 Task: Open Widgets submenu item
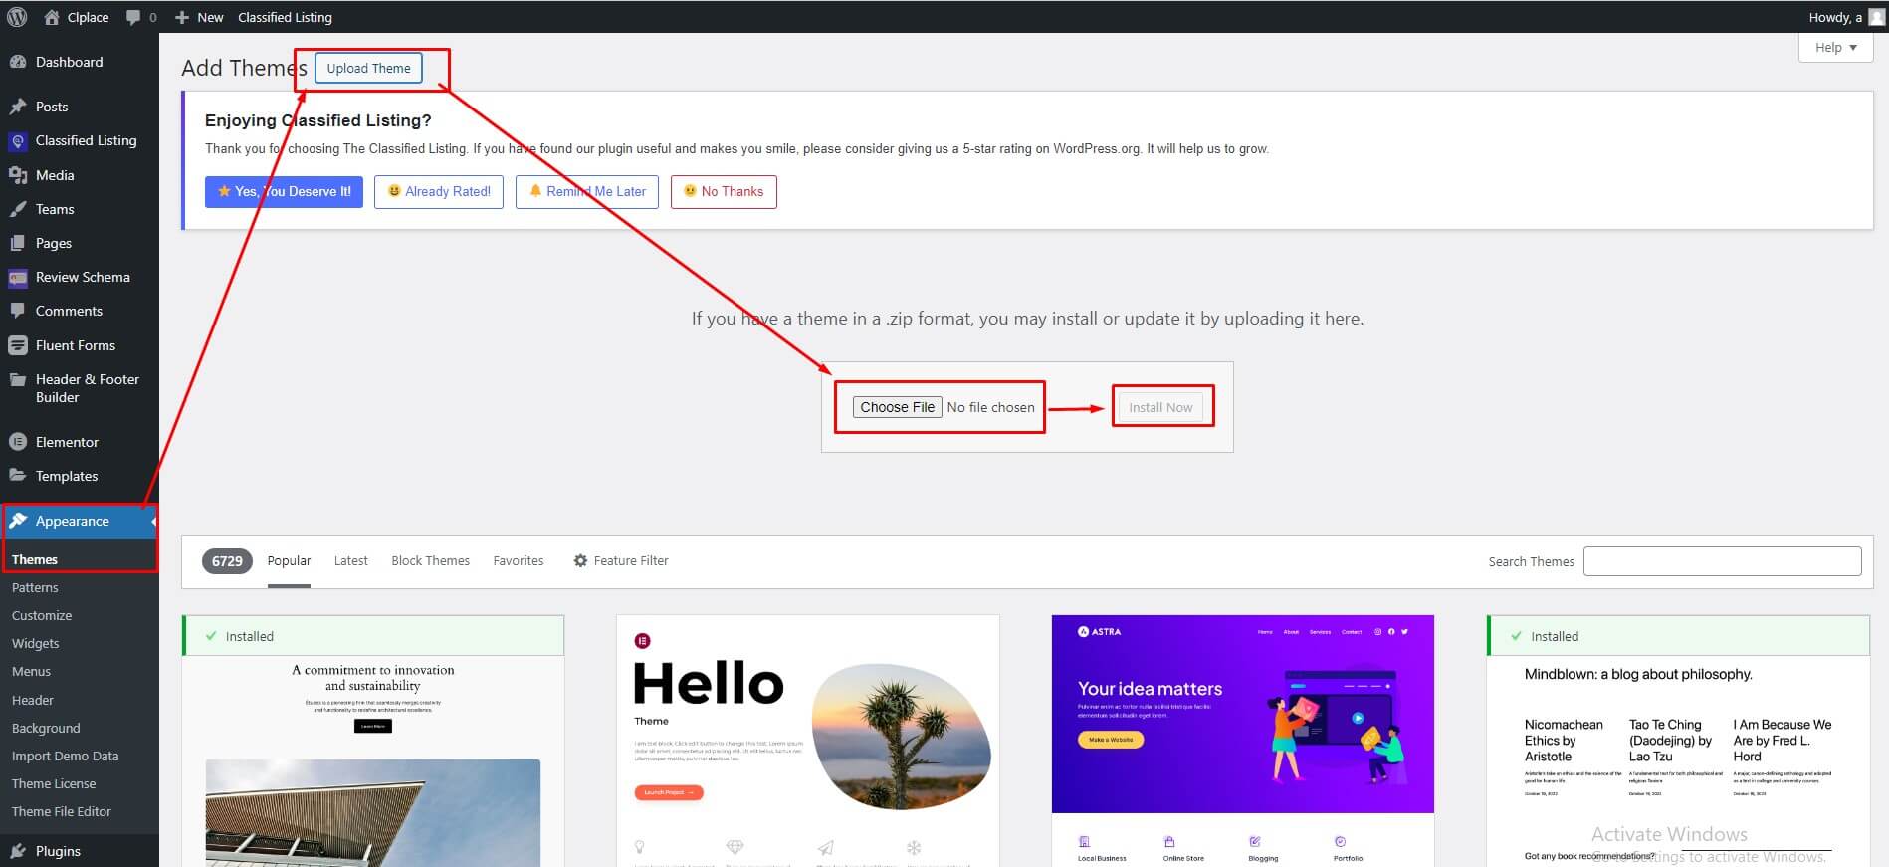click(x=36, y=643)
